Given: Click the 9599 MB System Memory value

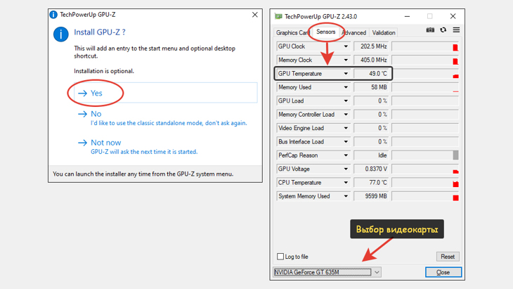Looking at the screenshot, I should point(371,196).
